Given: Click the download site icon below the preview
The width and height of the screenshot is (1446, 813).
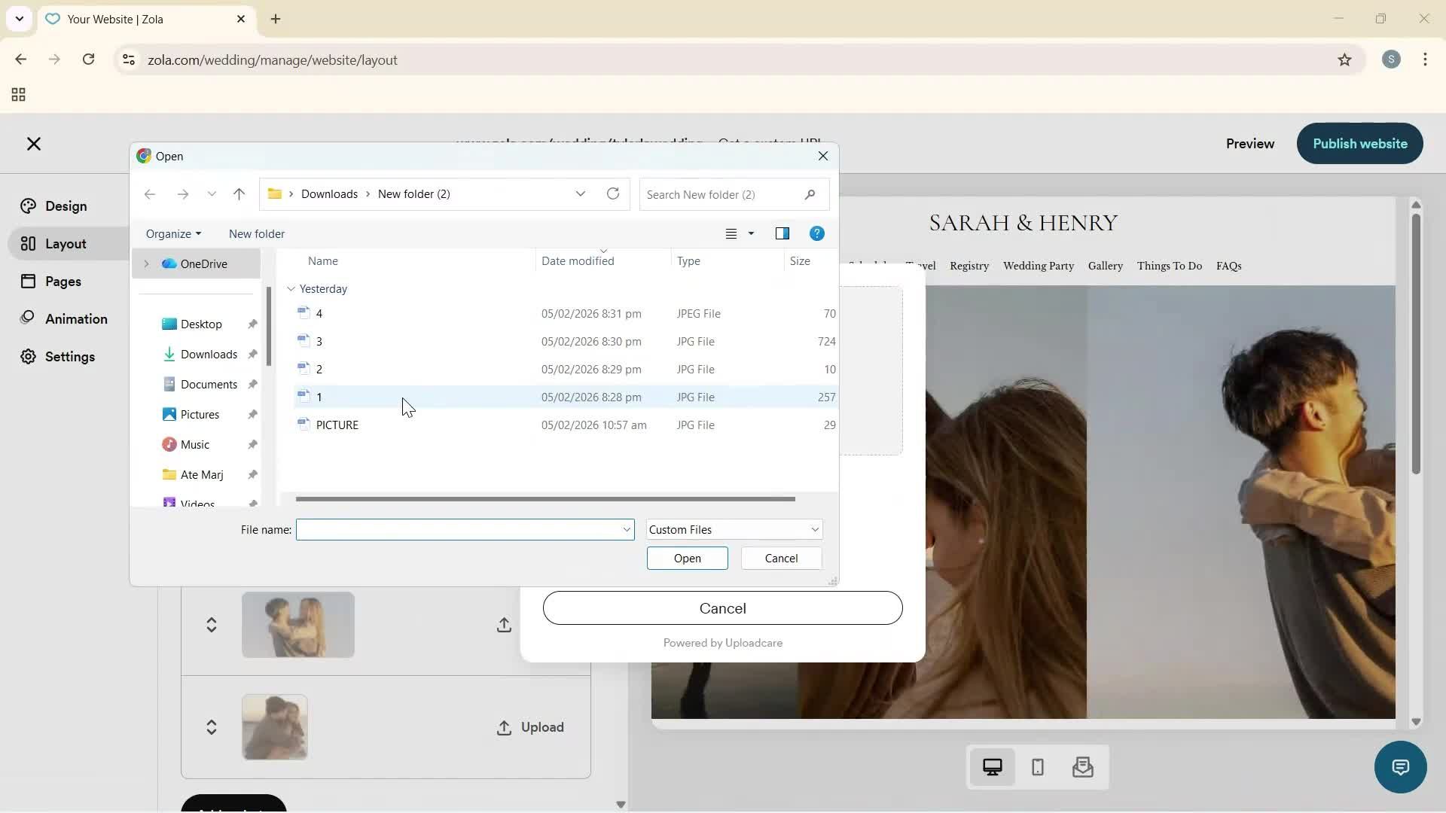Looking at the screenshot, I should point(1081,767).
